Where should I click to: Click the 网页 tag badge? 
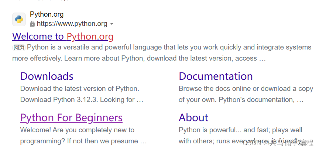pyautogui.click(x=19, y=48)
